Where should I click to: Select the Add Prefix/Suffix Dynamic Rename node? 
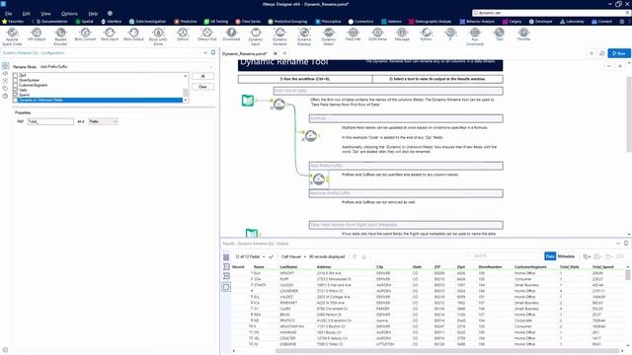319,179
